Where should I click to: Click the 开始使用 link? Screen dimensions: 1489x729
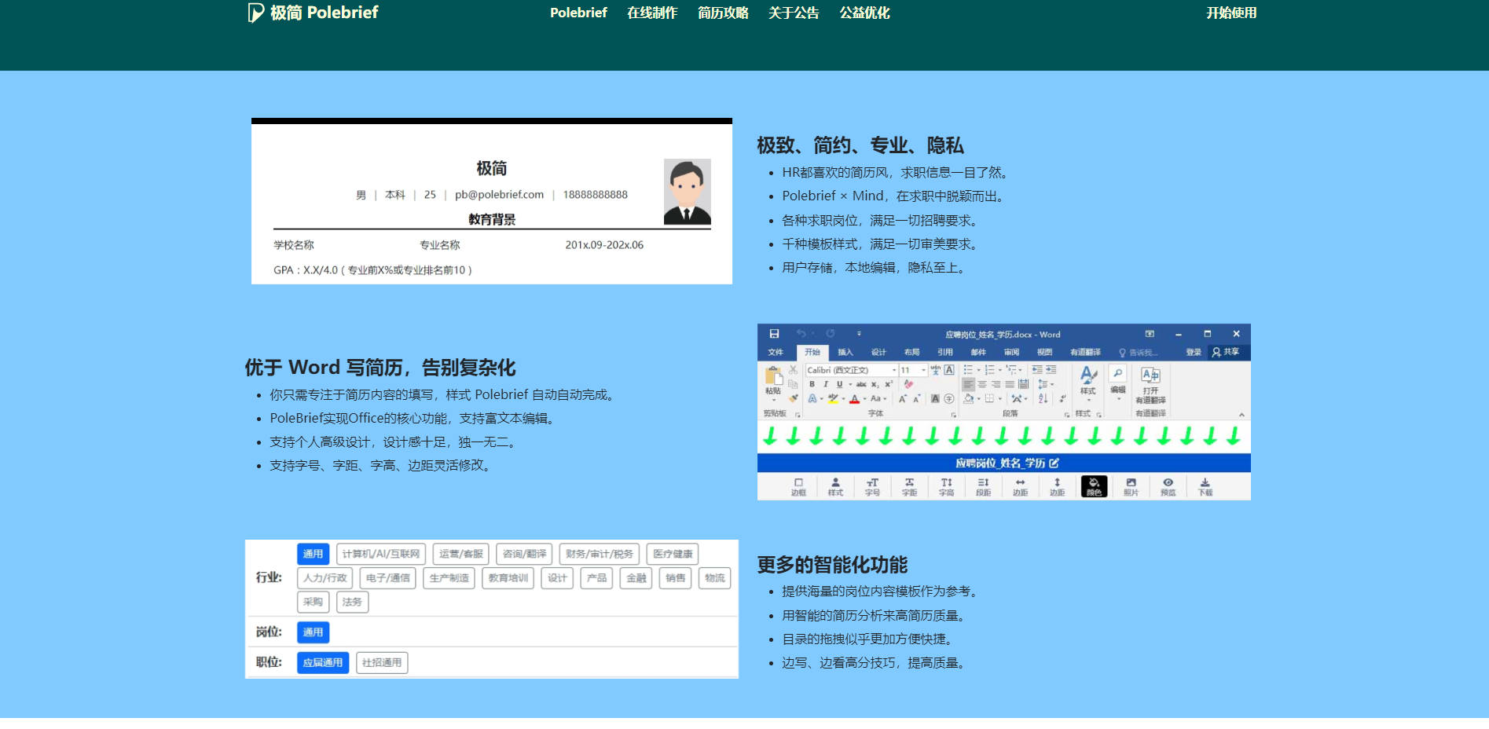(x=1231, y=13)
